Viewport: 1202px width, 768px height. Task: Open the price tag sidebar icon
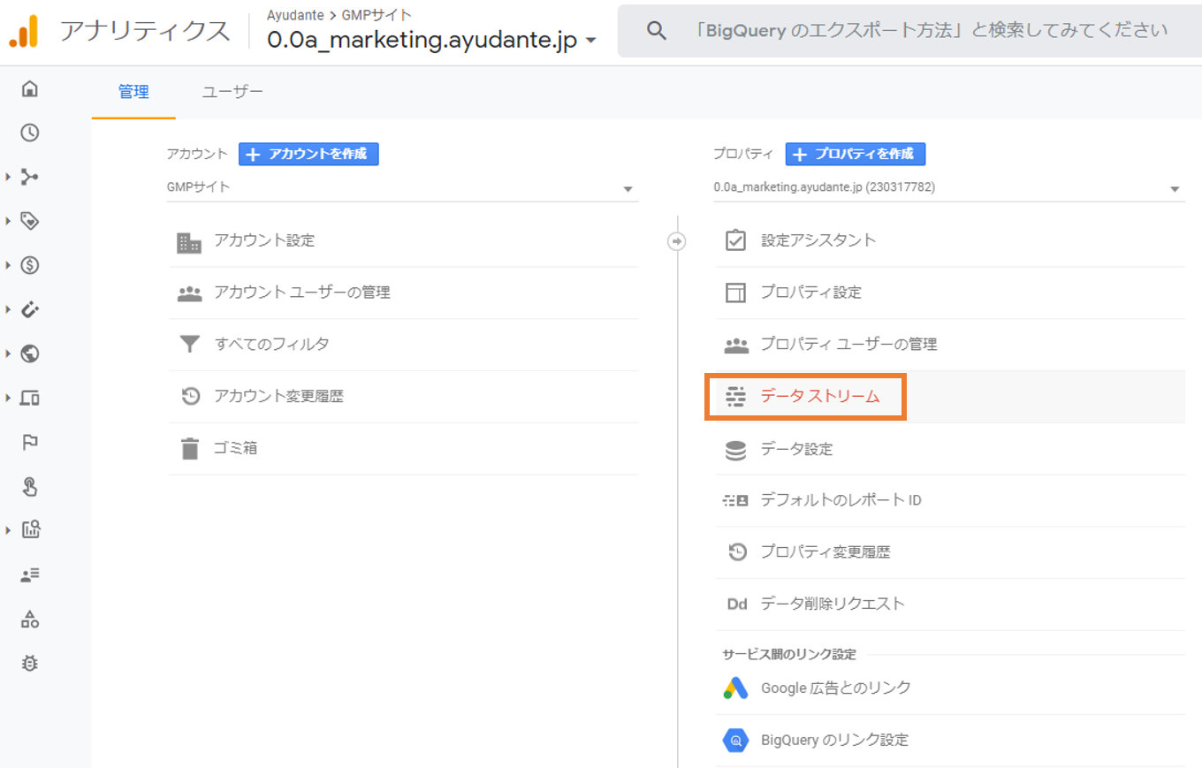click(x=29, y=221)
